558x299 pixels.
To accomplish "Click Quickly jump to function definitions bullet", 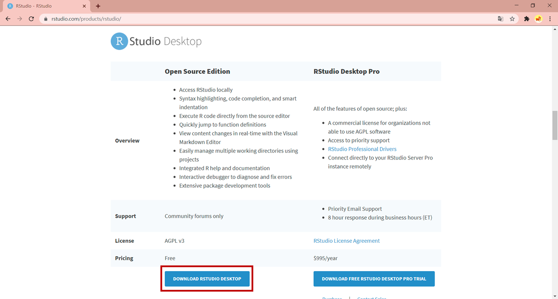I will (222, 125).
